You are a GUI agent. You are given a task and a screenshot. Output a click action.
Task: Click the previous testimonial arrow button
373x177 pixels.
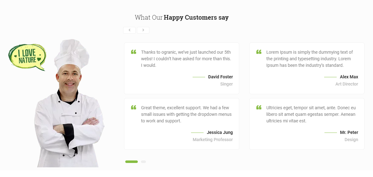point(129,30)
